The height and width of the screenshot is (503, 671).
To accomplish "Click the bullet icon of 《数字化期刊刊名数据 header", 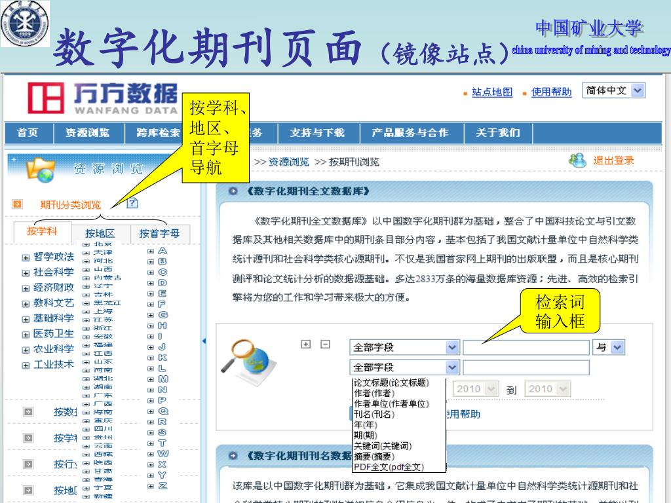I will [x=233, y=456].
